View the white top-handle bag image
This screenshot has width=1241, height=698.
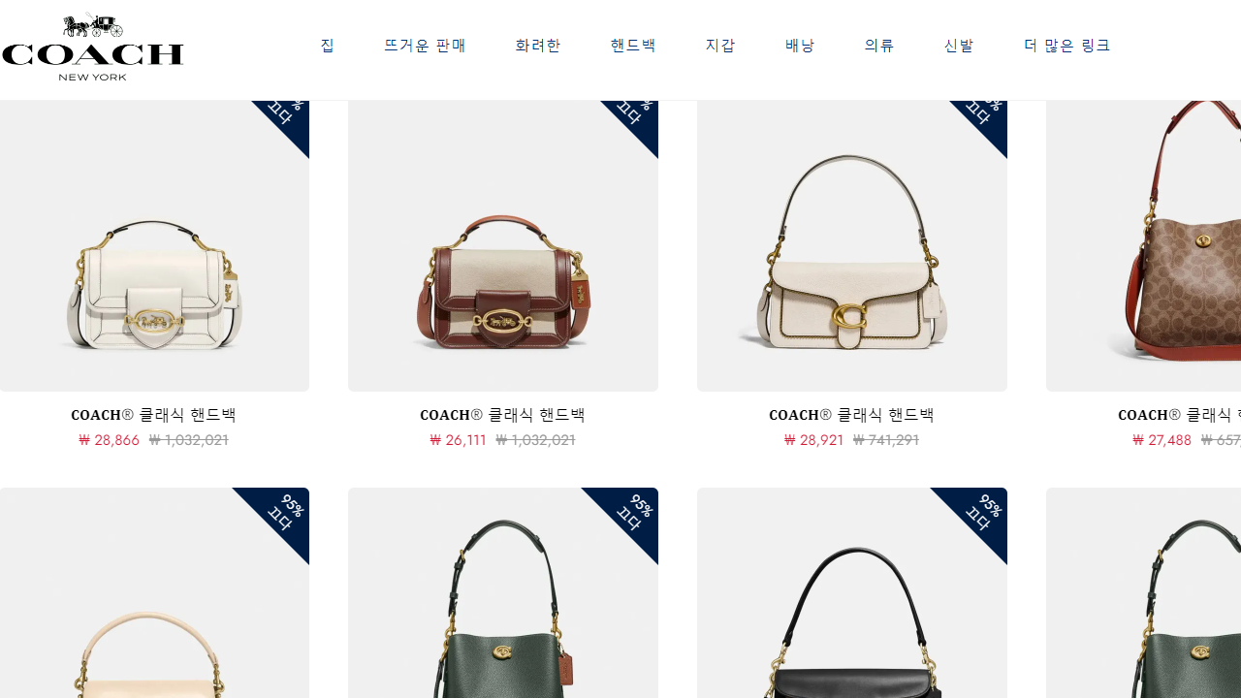[x=154, y=245]
